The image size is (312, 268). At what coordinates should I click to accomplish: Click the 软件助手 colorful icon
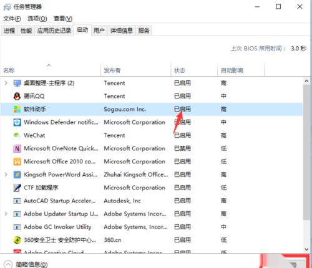coord(17,109)
